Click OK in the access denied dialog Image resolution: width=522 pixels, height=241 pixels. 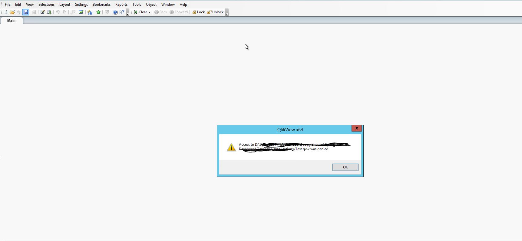345,167
